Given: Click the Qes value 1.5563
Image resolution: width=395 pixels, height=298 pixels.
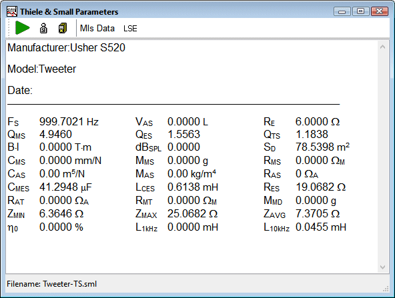Looking at the screenshot, I should pyautogui.click(x=183, y=135).
